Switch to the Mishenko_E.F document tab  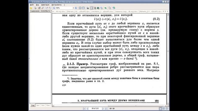(x=150, y=11)
